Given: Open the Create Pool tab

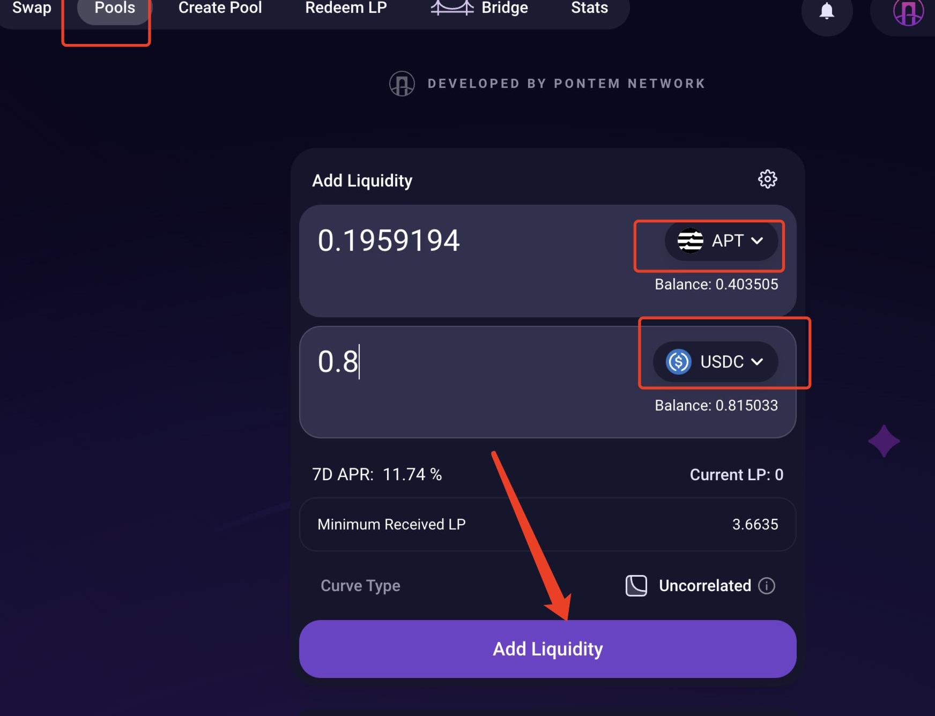Looking at the screenshot, I should 220,8.
